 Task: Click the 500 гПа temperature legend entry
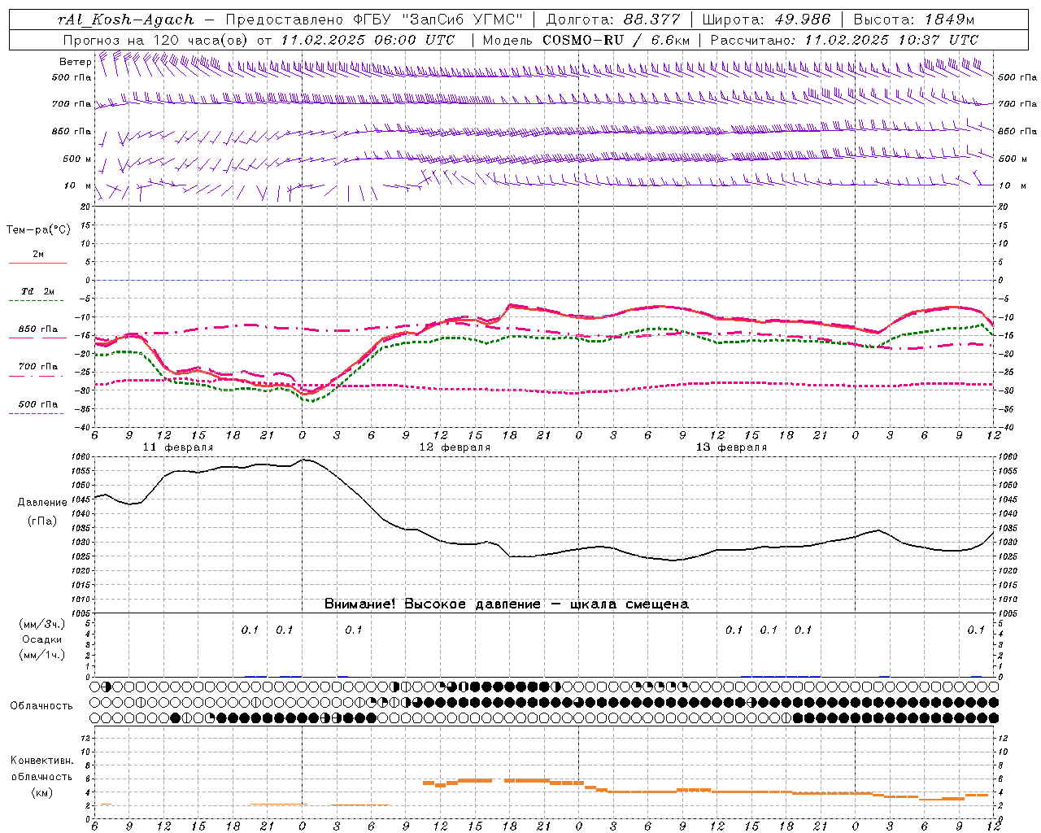(x=38, y=404)
